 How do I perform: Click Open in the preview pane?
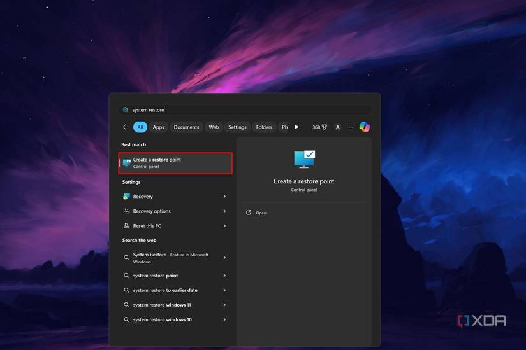tap(261, 213)
